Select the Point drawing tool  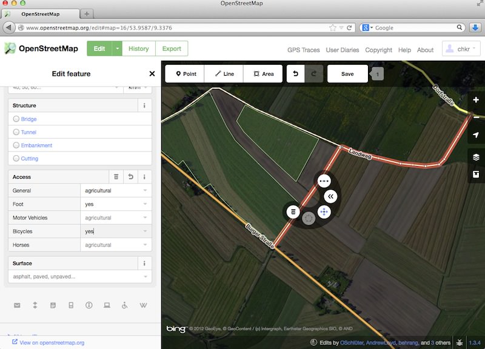(x=186, y=73)
